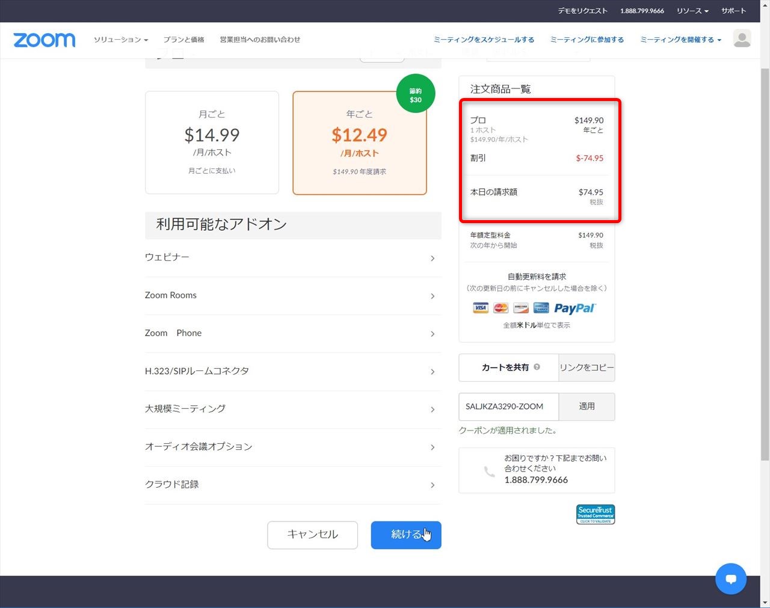Click the 自動更新料を請求 text
This screenshot has height=608, width=770.
click(x=537, y=277)
